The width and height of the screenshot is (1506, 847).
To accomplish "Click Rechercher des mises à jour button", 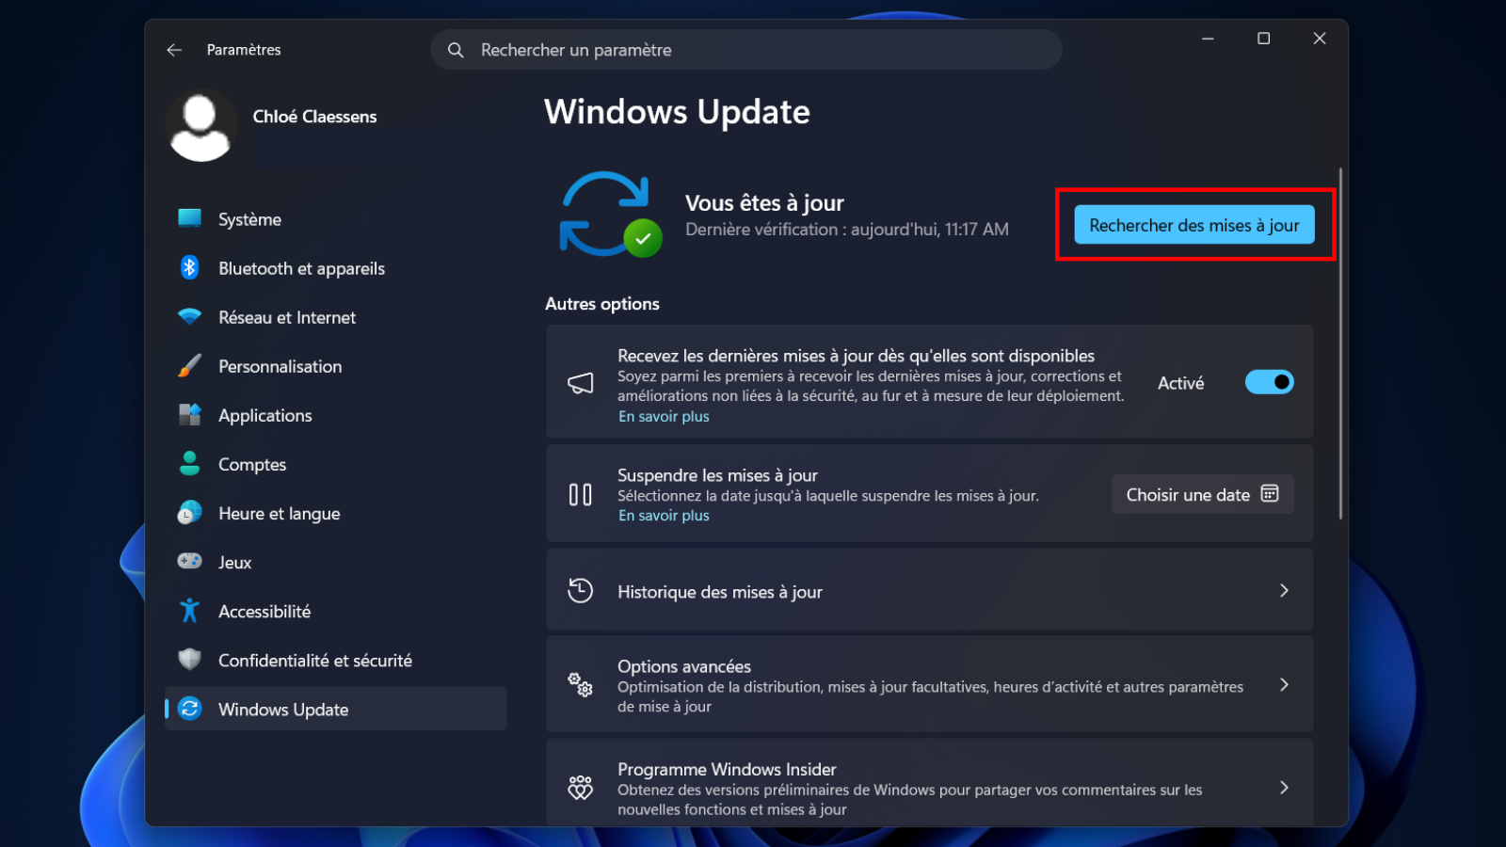I will point(1194,225).
